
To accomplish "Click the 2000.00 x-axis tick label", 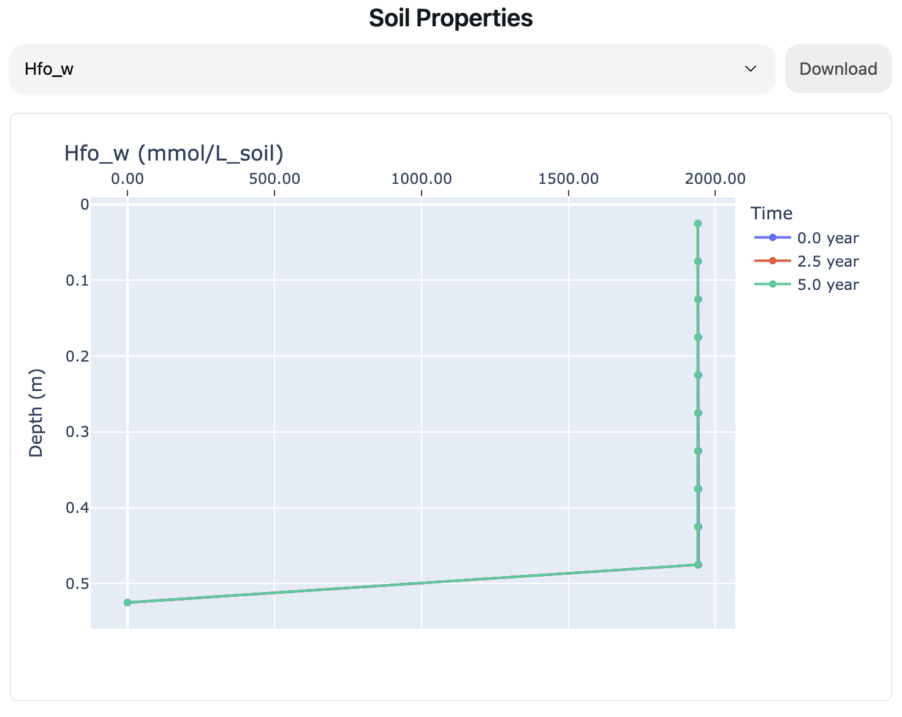I will coord(715,179).
